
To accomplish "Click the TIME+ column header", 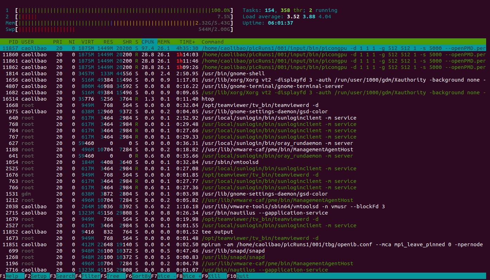I will (x=187, y=42).
